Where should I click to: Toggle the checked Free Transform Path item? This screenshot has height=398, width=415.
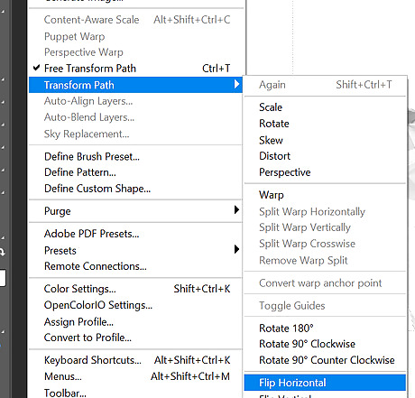click(135, 69)
